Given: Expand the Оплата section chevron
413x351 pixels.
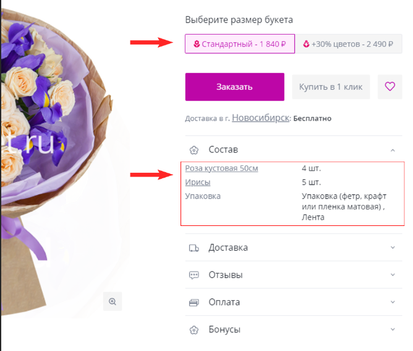Looking at the screenshot, I should click(x=392, y=302).
